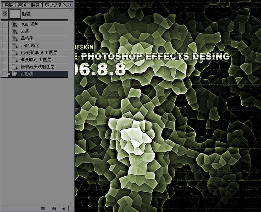
Task: Set history brush source for 修改渐变映射图层
Action: (5, 67)
